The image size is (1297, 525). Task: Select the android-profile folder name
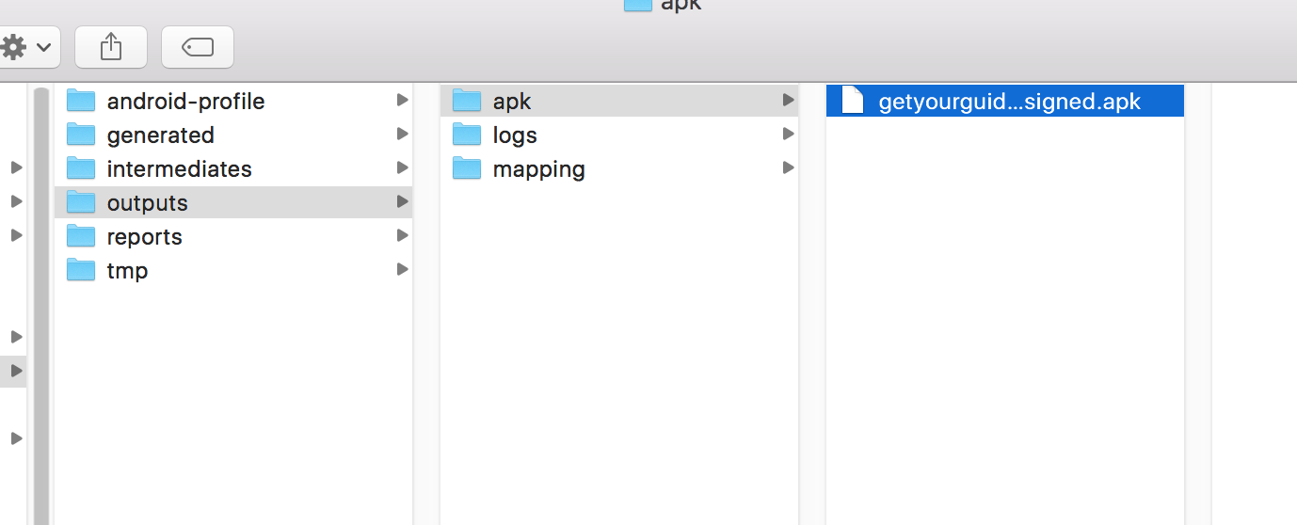(x=185, y=102)
